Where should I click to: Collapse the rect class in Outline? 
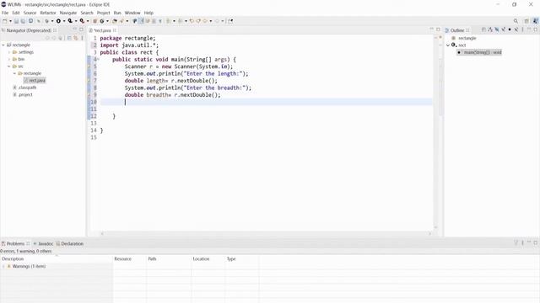click(448, 45)
